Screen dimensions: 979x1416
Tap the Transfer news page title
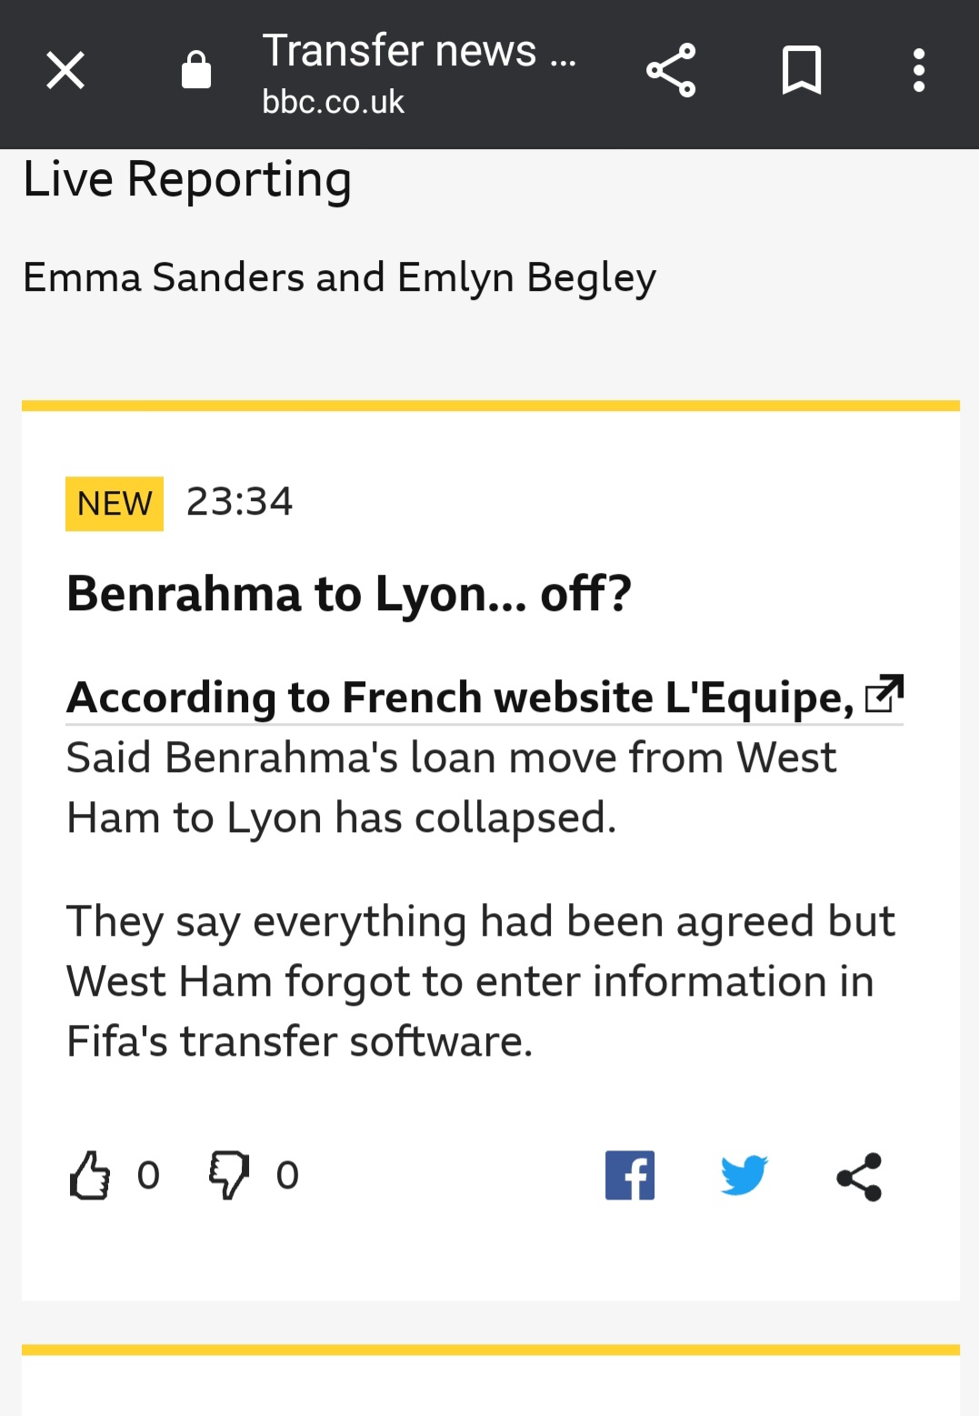[419, 50]
